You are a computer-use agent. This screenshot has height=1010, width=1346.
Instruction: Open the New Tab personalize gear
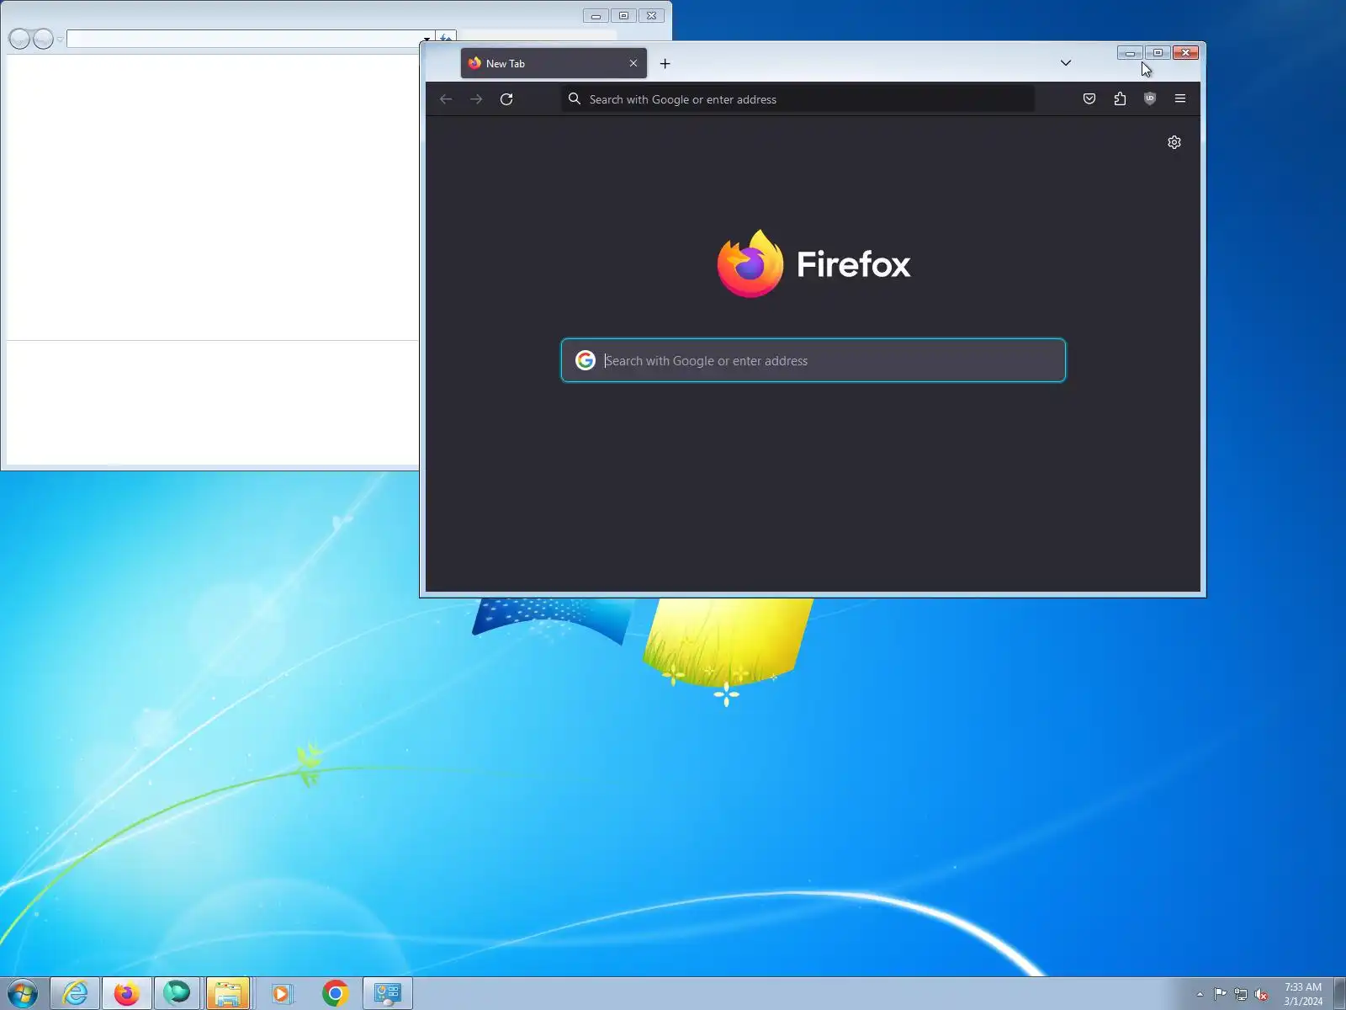(x=1174, y=142)
